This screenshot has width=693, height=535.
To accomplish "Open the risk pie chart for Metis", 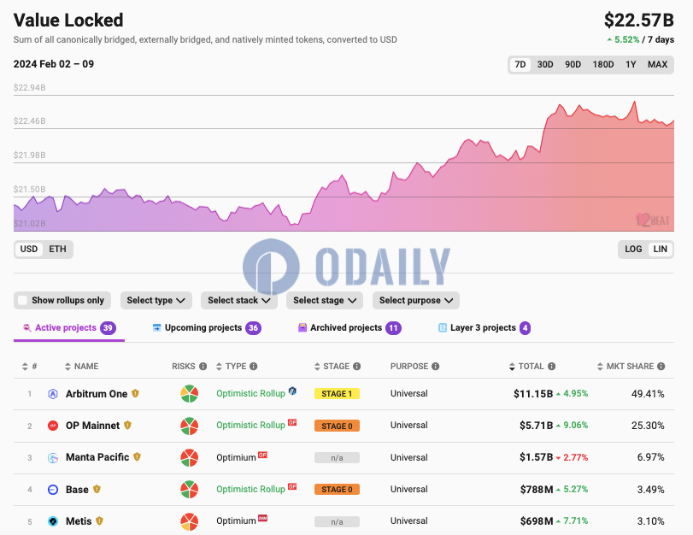I will pos(189,521).
